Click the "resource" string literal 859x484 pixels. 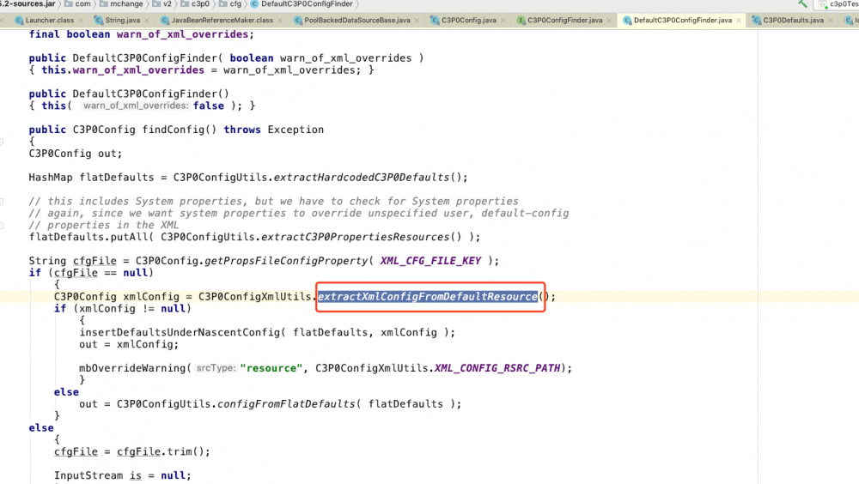coord(271,368)
